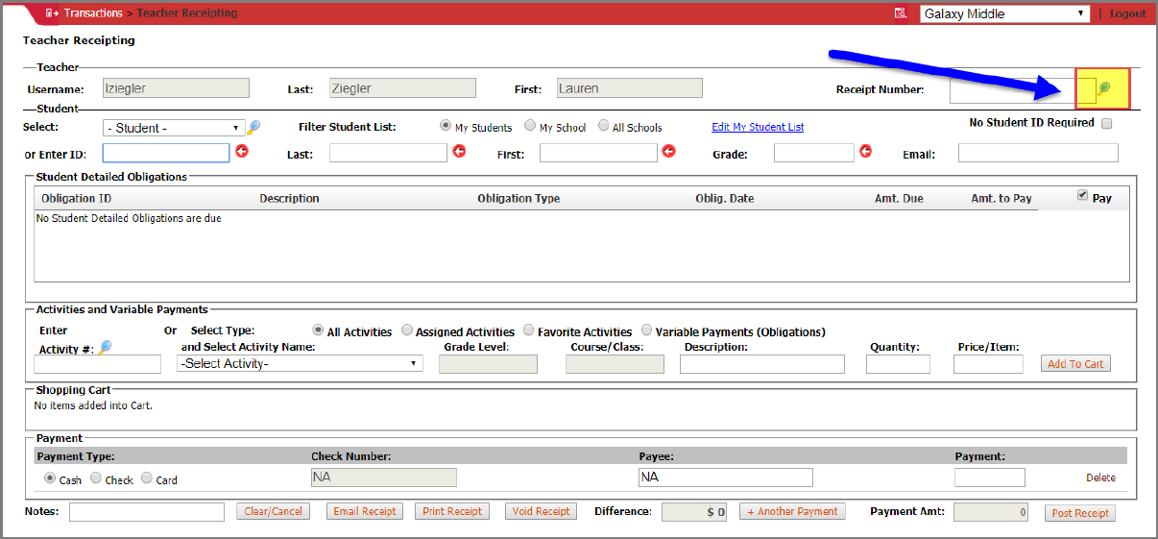
Task: Click the Clear/Cancel button
Action: 273,511
